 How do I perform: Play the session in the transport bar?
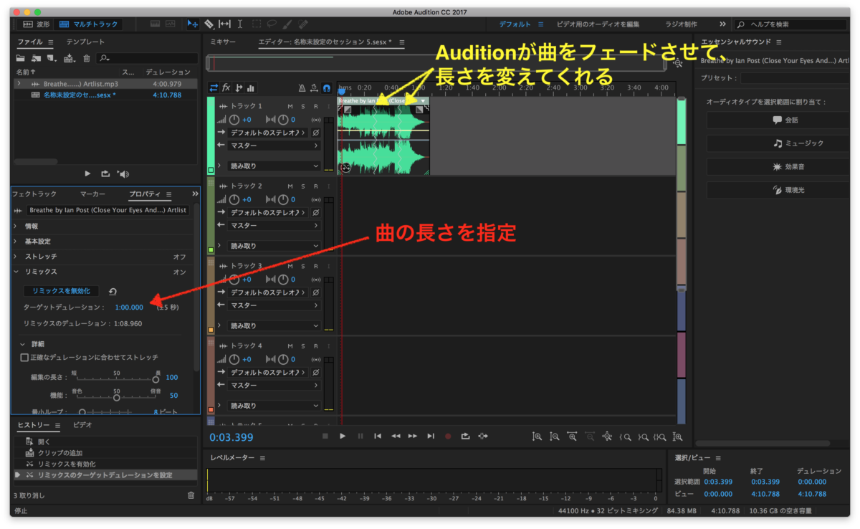point(343,436)
